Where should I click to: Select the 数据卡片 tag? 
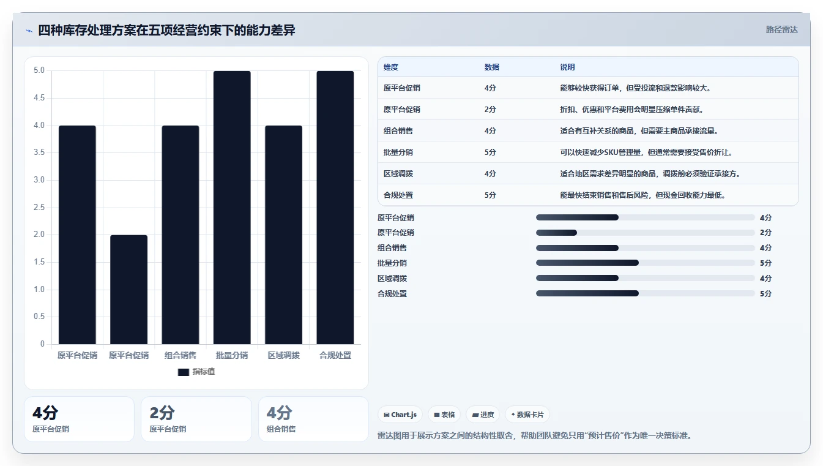click(527, 415)
